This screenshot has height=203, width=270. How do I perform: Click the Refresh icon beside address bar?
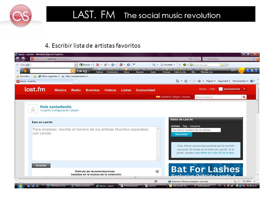tap(194, 59)
